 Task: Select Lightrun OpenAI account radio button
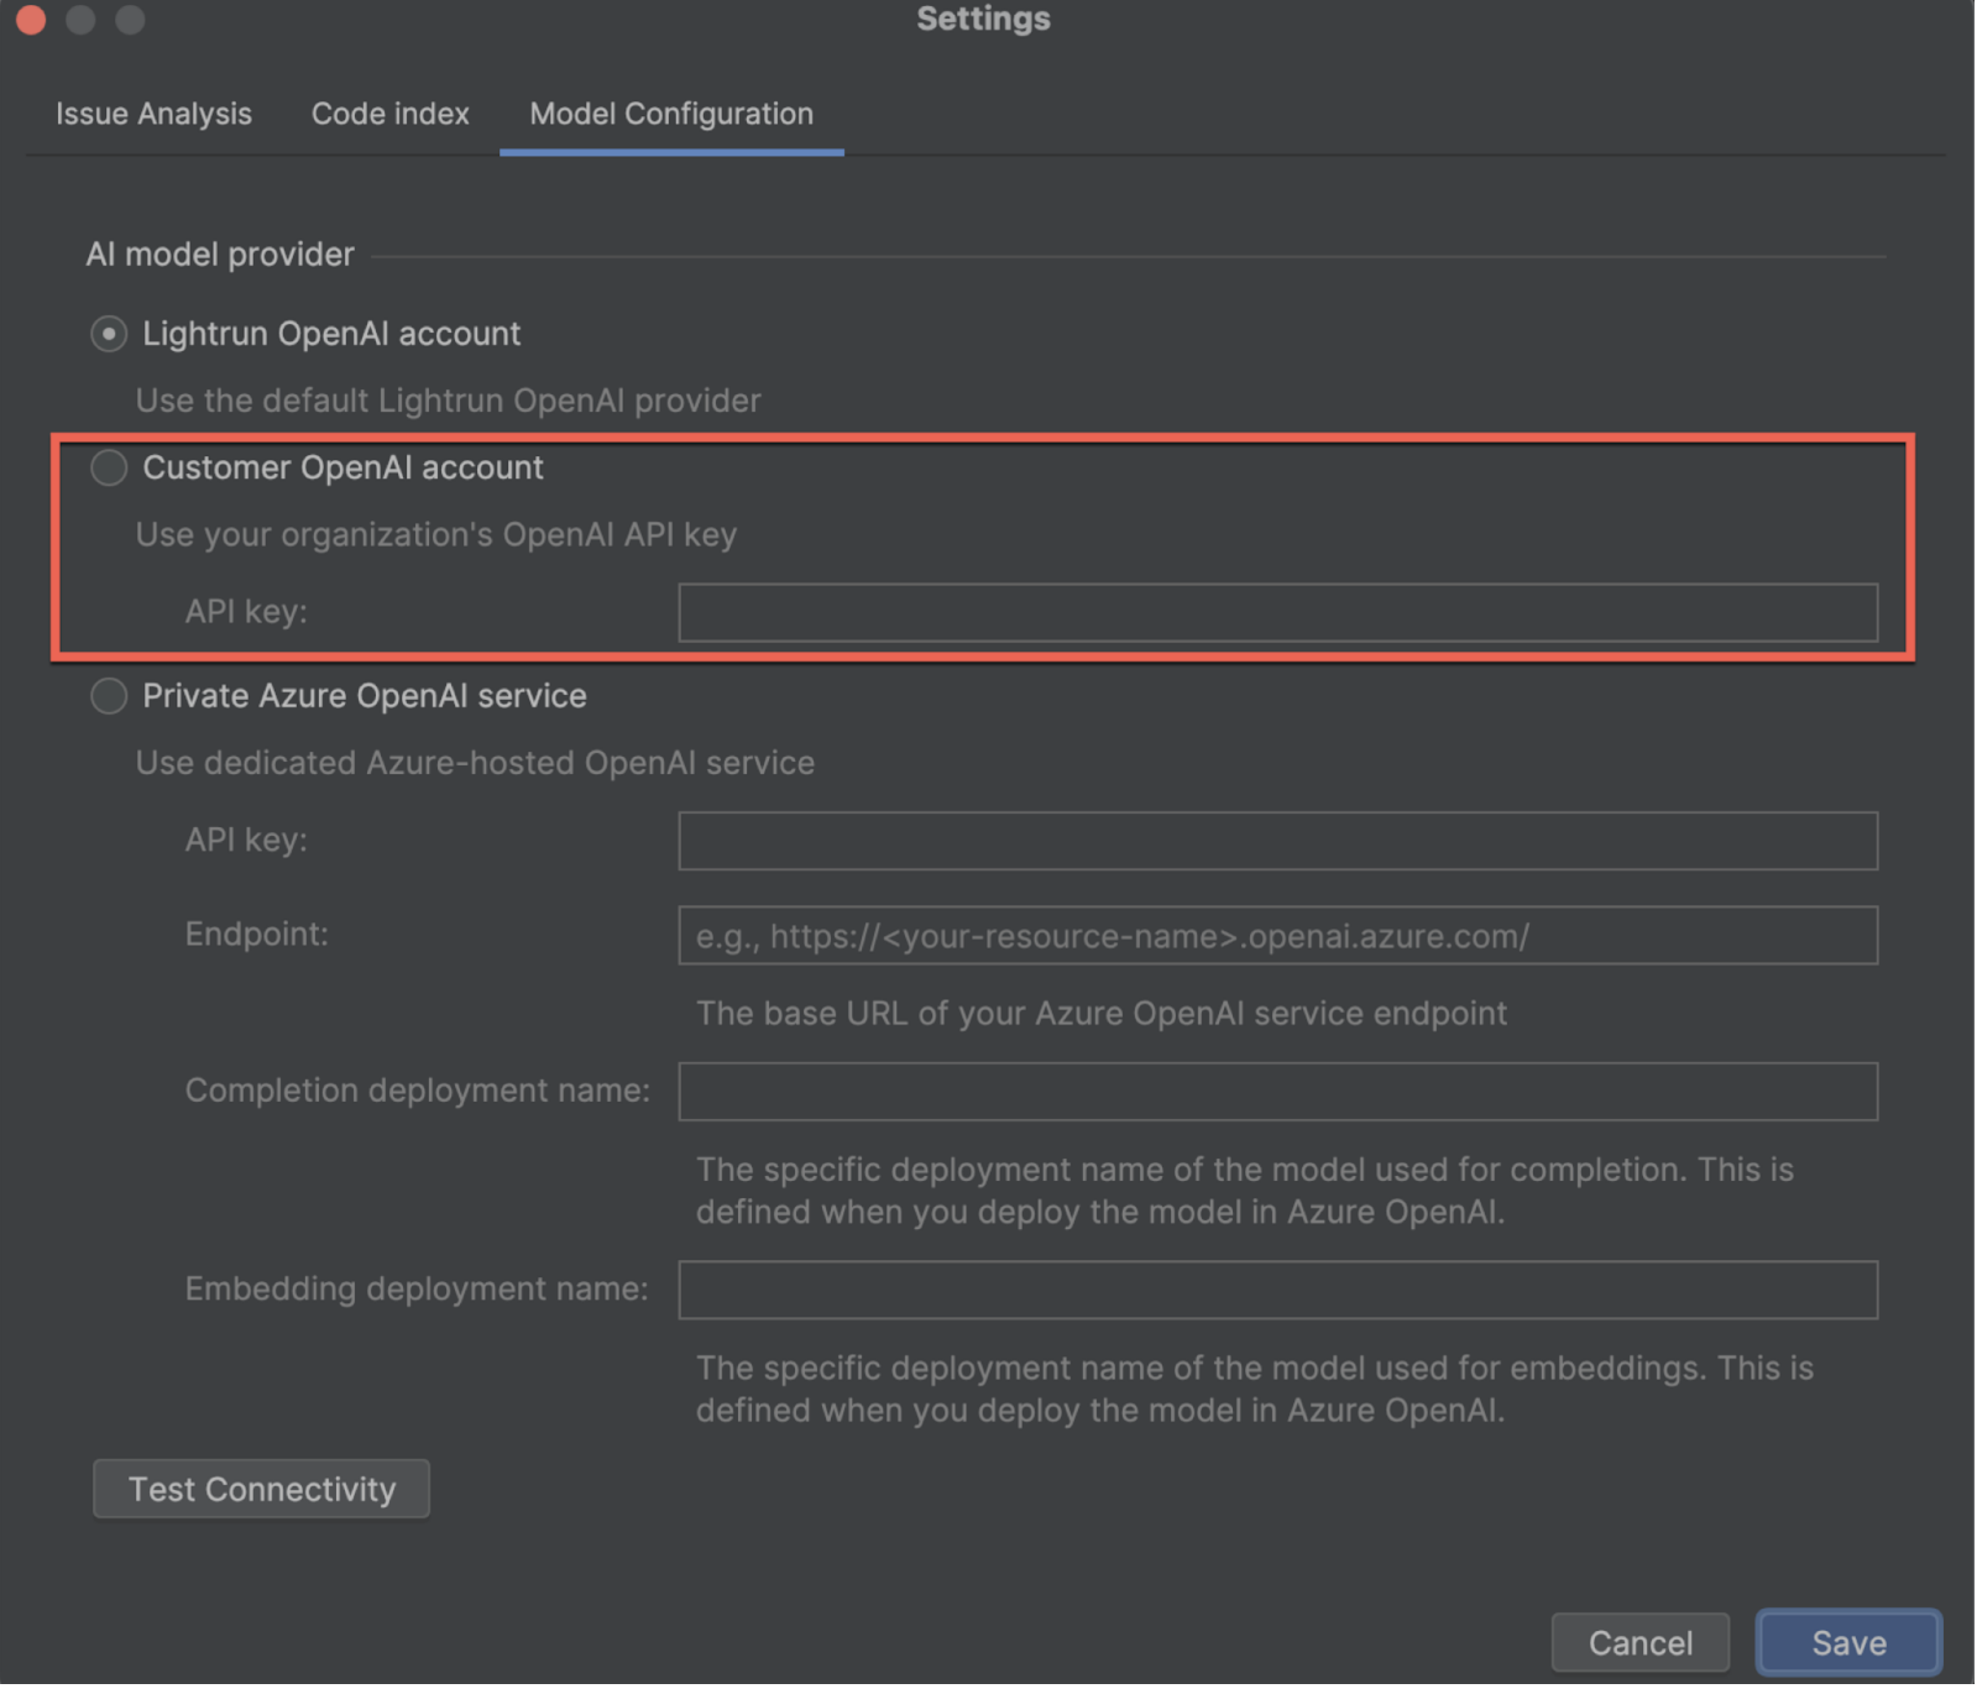[109, 334]
